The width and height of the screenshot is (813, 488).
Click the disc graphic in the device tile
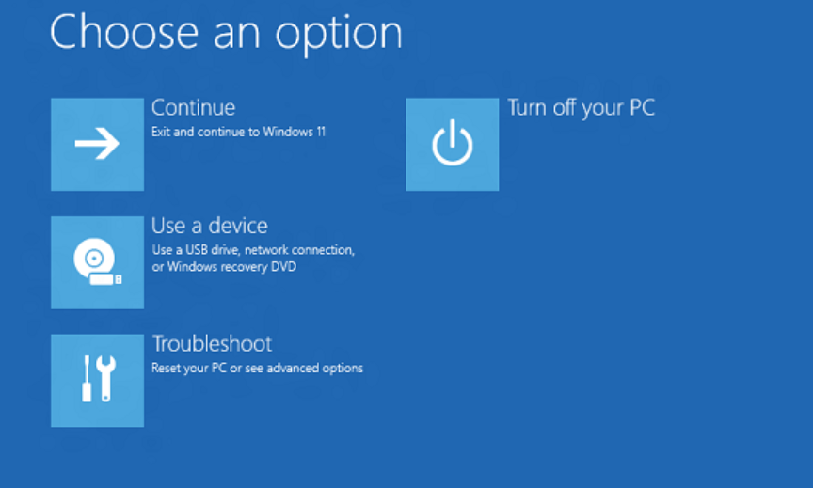pyautogui.click(x=94, y=257)
